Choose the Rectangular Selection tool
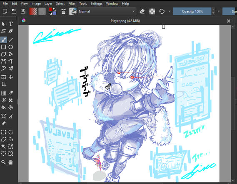 click(4, 132)
